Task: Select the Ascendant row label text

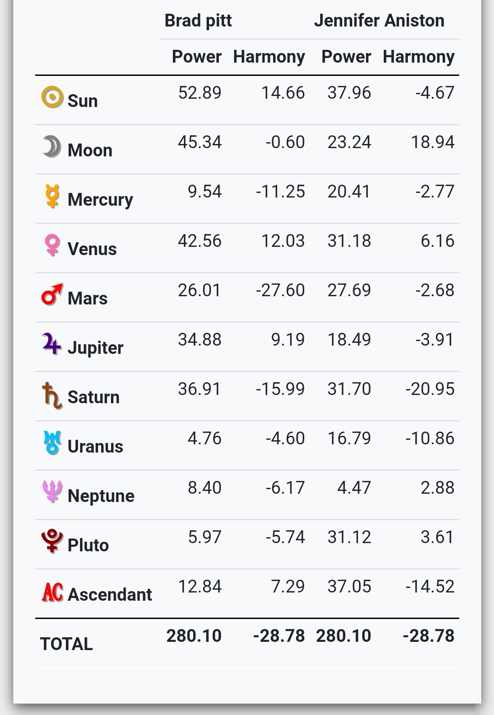Action: pyautogui.click(x=110, y=594)
